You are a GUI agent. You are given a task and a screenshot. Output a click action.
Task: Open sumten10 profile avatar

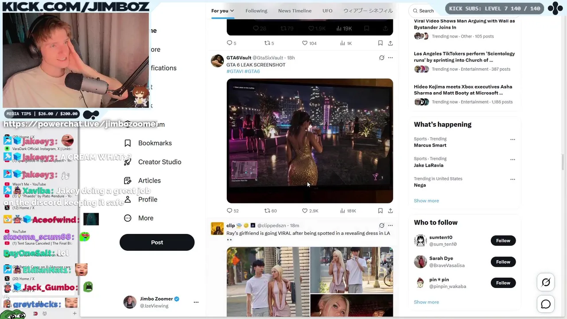tap(420, 241)
